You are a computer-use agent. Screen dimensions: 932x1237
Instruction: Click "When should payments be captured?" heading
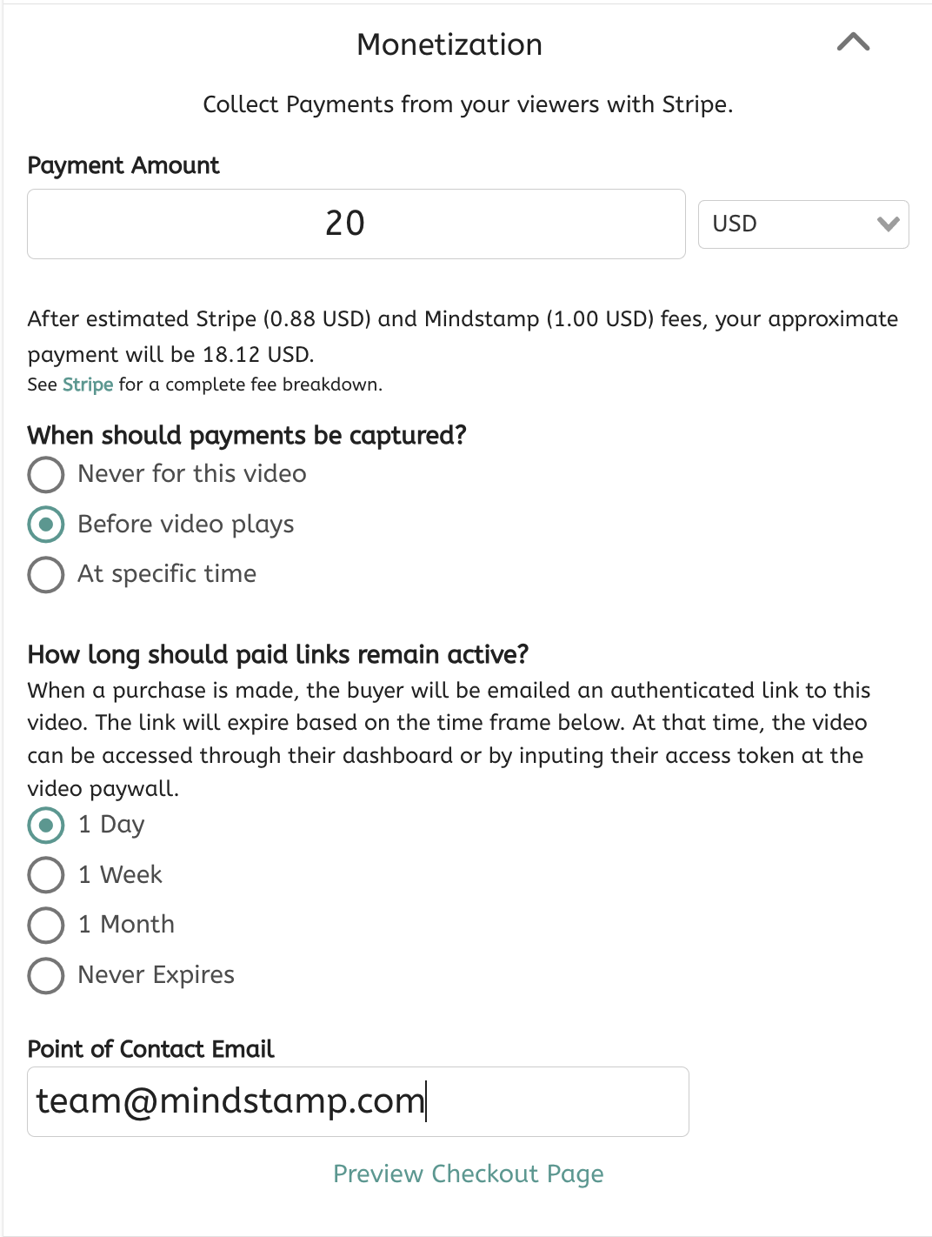(x=247, y=435)
